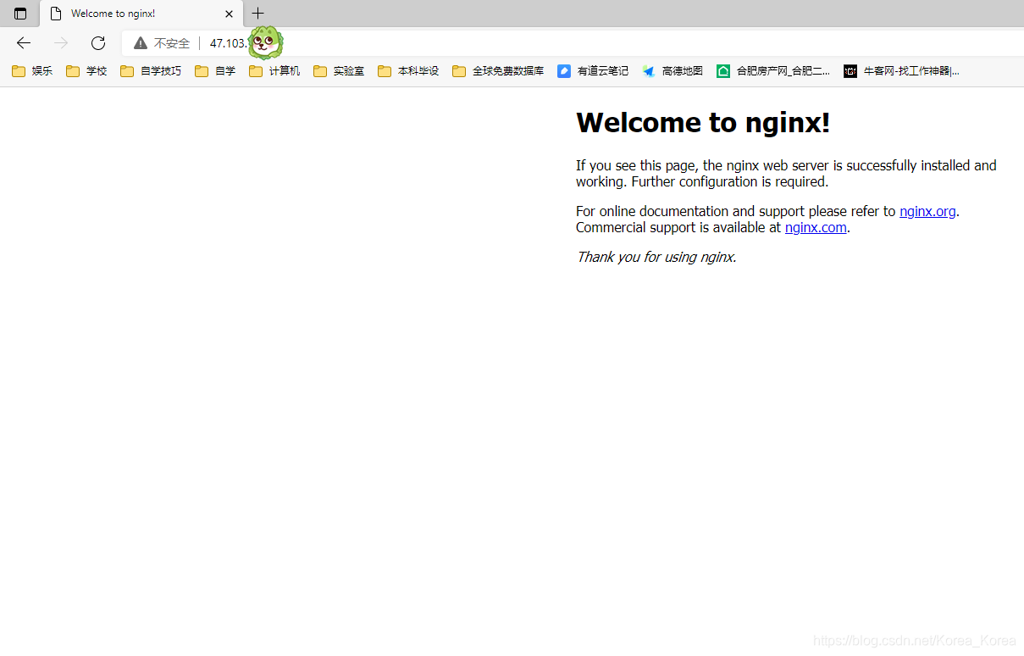
Task: Open a new tab with plus icon
Action: click(x=258, y=14)
